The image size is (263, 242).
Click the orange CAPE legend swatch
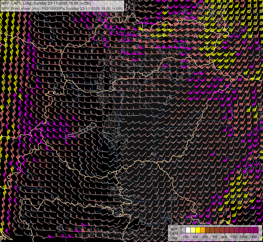(203, 230)
